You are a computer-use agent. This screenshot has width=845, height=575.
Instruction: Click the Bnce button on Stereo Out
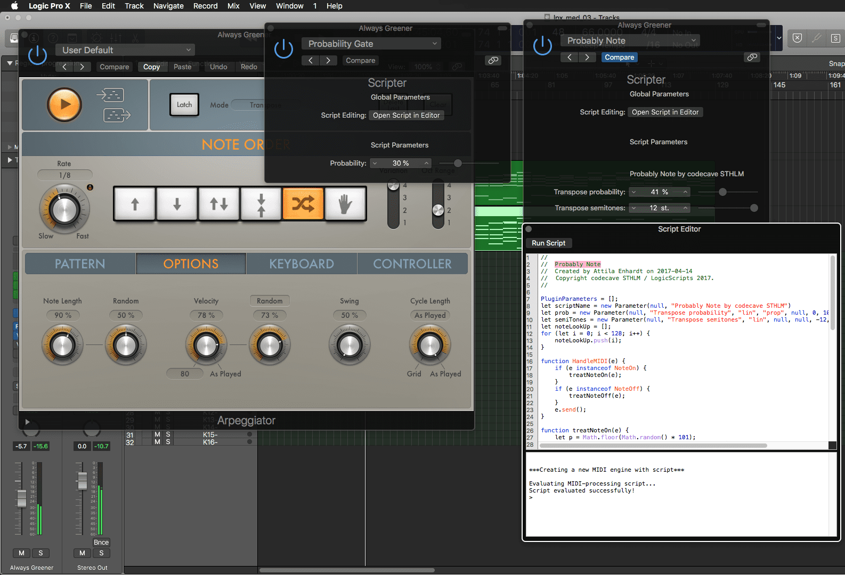coord(101,543)
